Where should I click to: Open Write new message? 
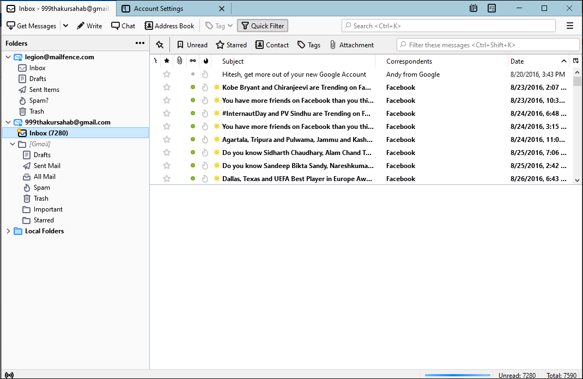[89, 26]
